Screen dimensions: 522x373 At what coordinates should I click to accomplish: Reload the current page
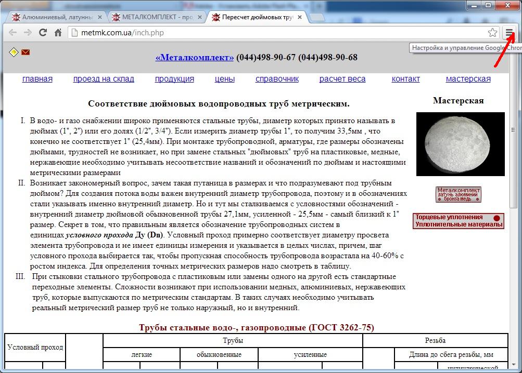coord(43,33)
